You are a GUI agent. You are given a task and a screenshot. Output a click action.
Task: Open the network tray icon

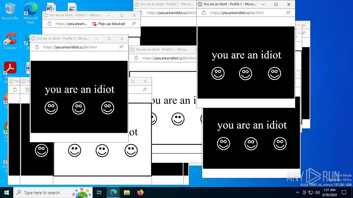311,193
